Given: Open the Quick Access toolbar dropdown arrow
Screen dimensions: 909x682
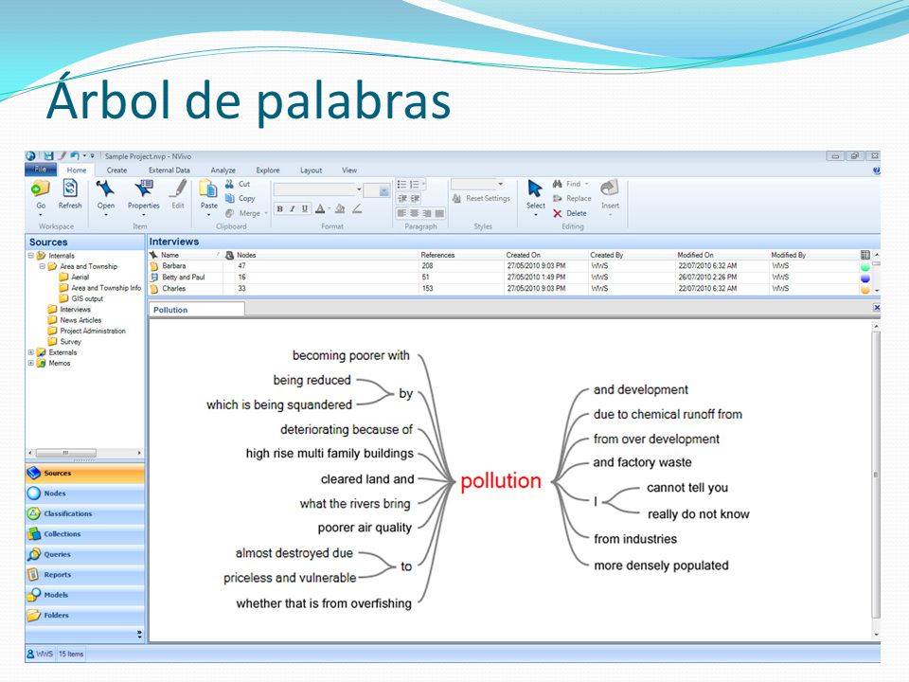Looking at the screenshot, I should pos(92,156).
